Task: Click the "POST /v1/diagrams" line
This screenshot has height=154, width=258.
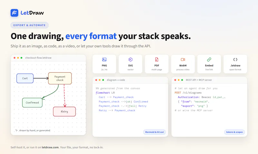Action: click(x=188, y=93)
